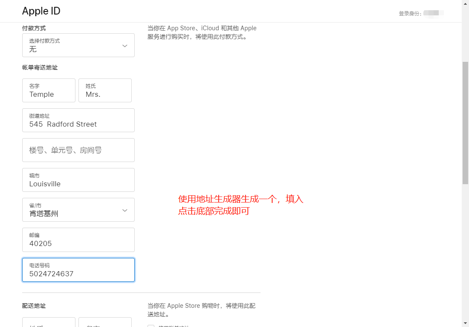This screenshot has width=469, height=327.
Task: Click the vertical scrollbar thumb
Action: point(465,123)
